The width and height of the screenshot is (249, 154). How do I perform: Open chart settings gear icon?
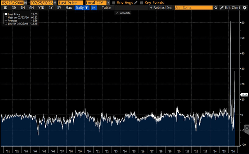245,8
